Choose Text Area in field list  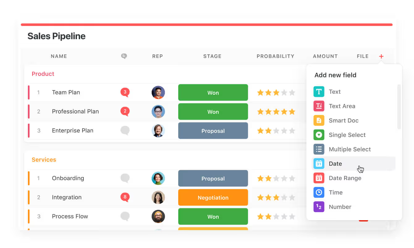click(342, 106)
